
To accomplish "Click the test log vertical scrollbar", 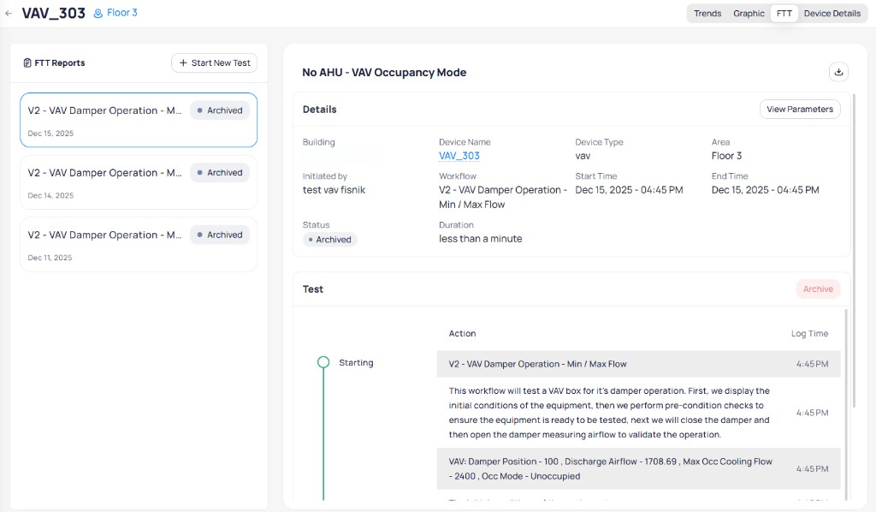I will [846, 403].
